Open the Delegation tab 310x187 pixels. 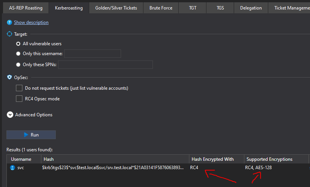coord(251,8)
